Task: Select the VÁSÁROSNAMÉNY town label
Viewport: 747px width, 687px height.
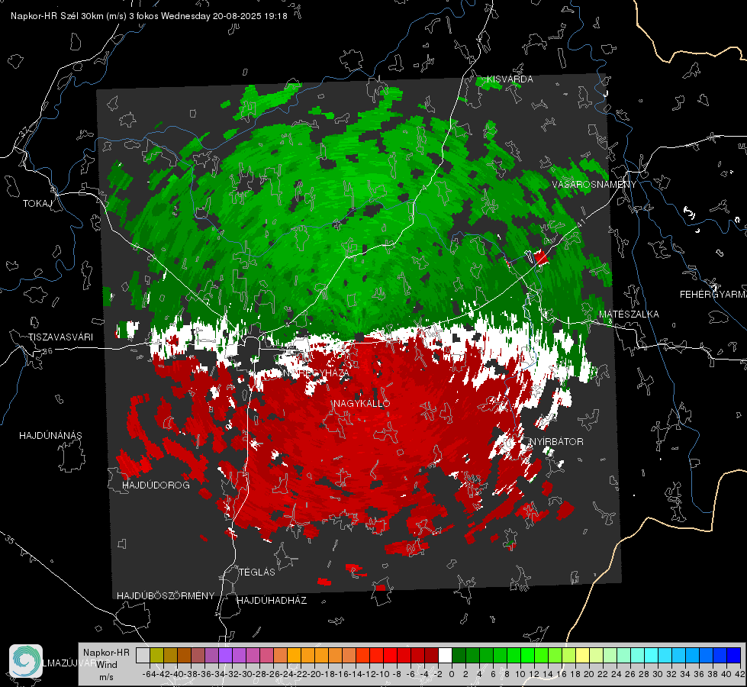Action: tap(594, 185)
